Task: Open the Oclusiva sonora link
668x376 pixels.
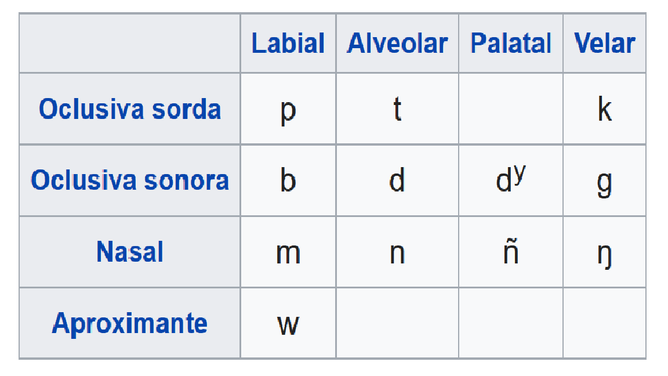Action: pyautogui.click(x=130, y=180)
